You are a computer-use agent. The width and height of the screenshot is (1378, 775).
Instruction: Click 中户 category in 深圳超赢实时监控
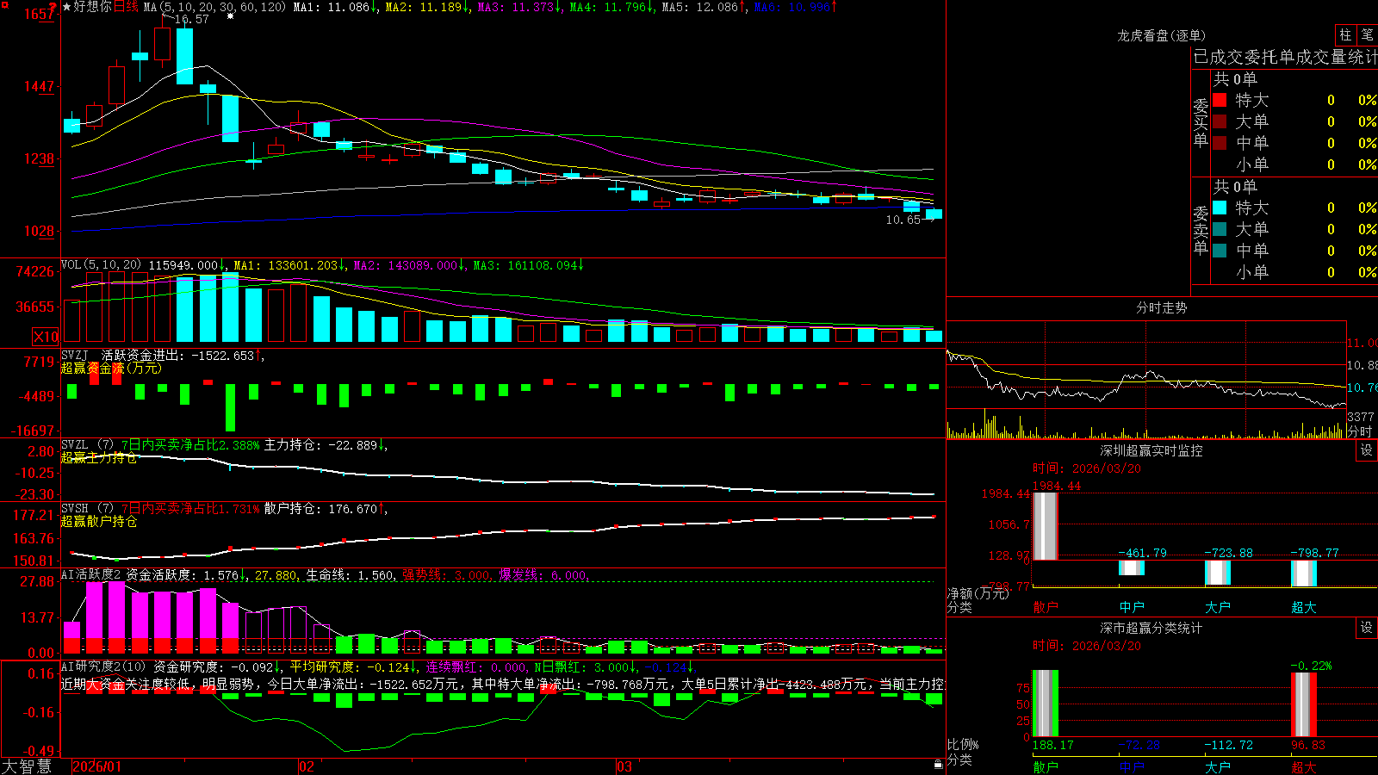pos(1132,607)
